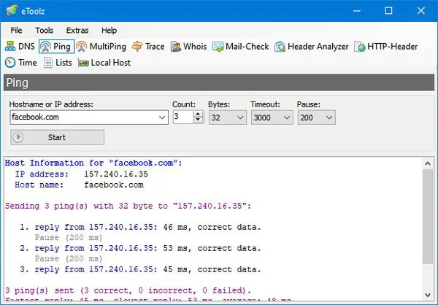
Task: Click the Start ping button
Action: (x=57, y=137)
